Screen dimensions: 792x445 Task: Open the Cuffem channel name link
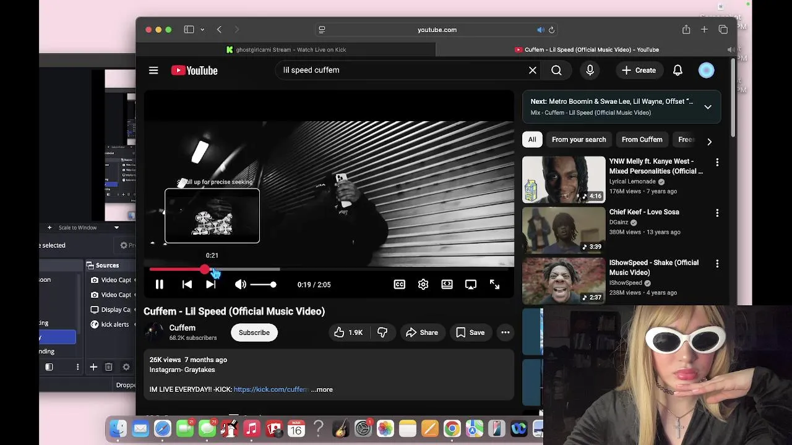tap(183, 328)
